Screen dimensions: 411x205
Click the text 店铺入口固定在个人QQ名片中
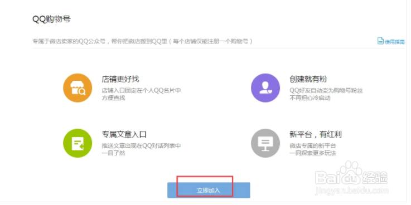141,91
